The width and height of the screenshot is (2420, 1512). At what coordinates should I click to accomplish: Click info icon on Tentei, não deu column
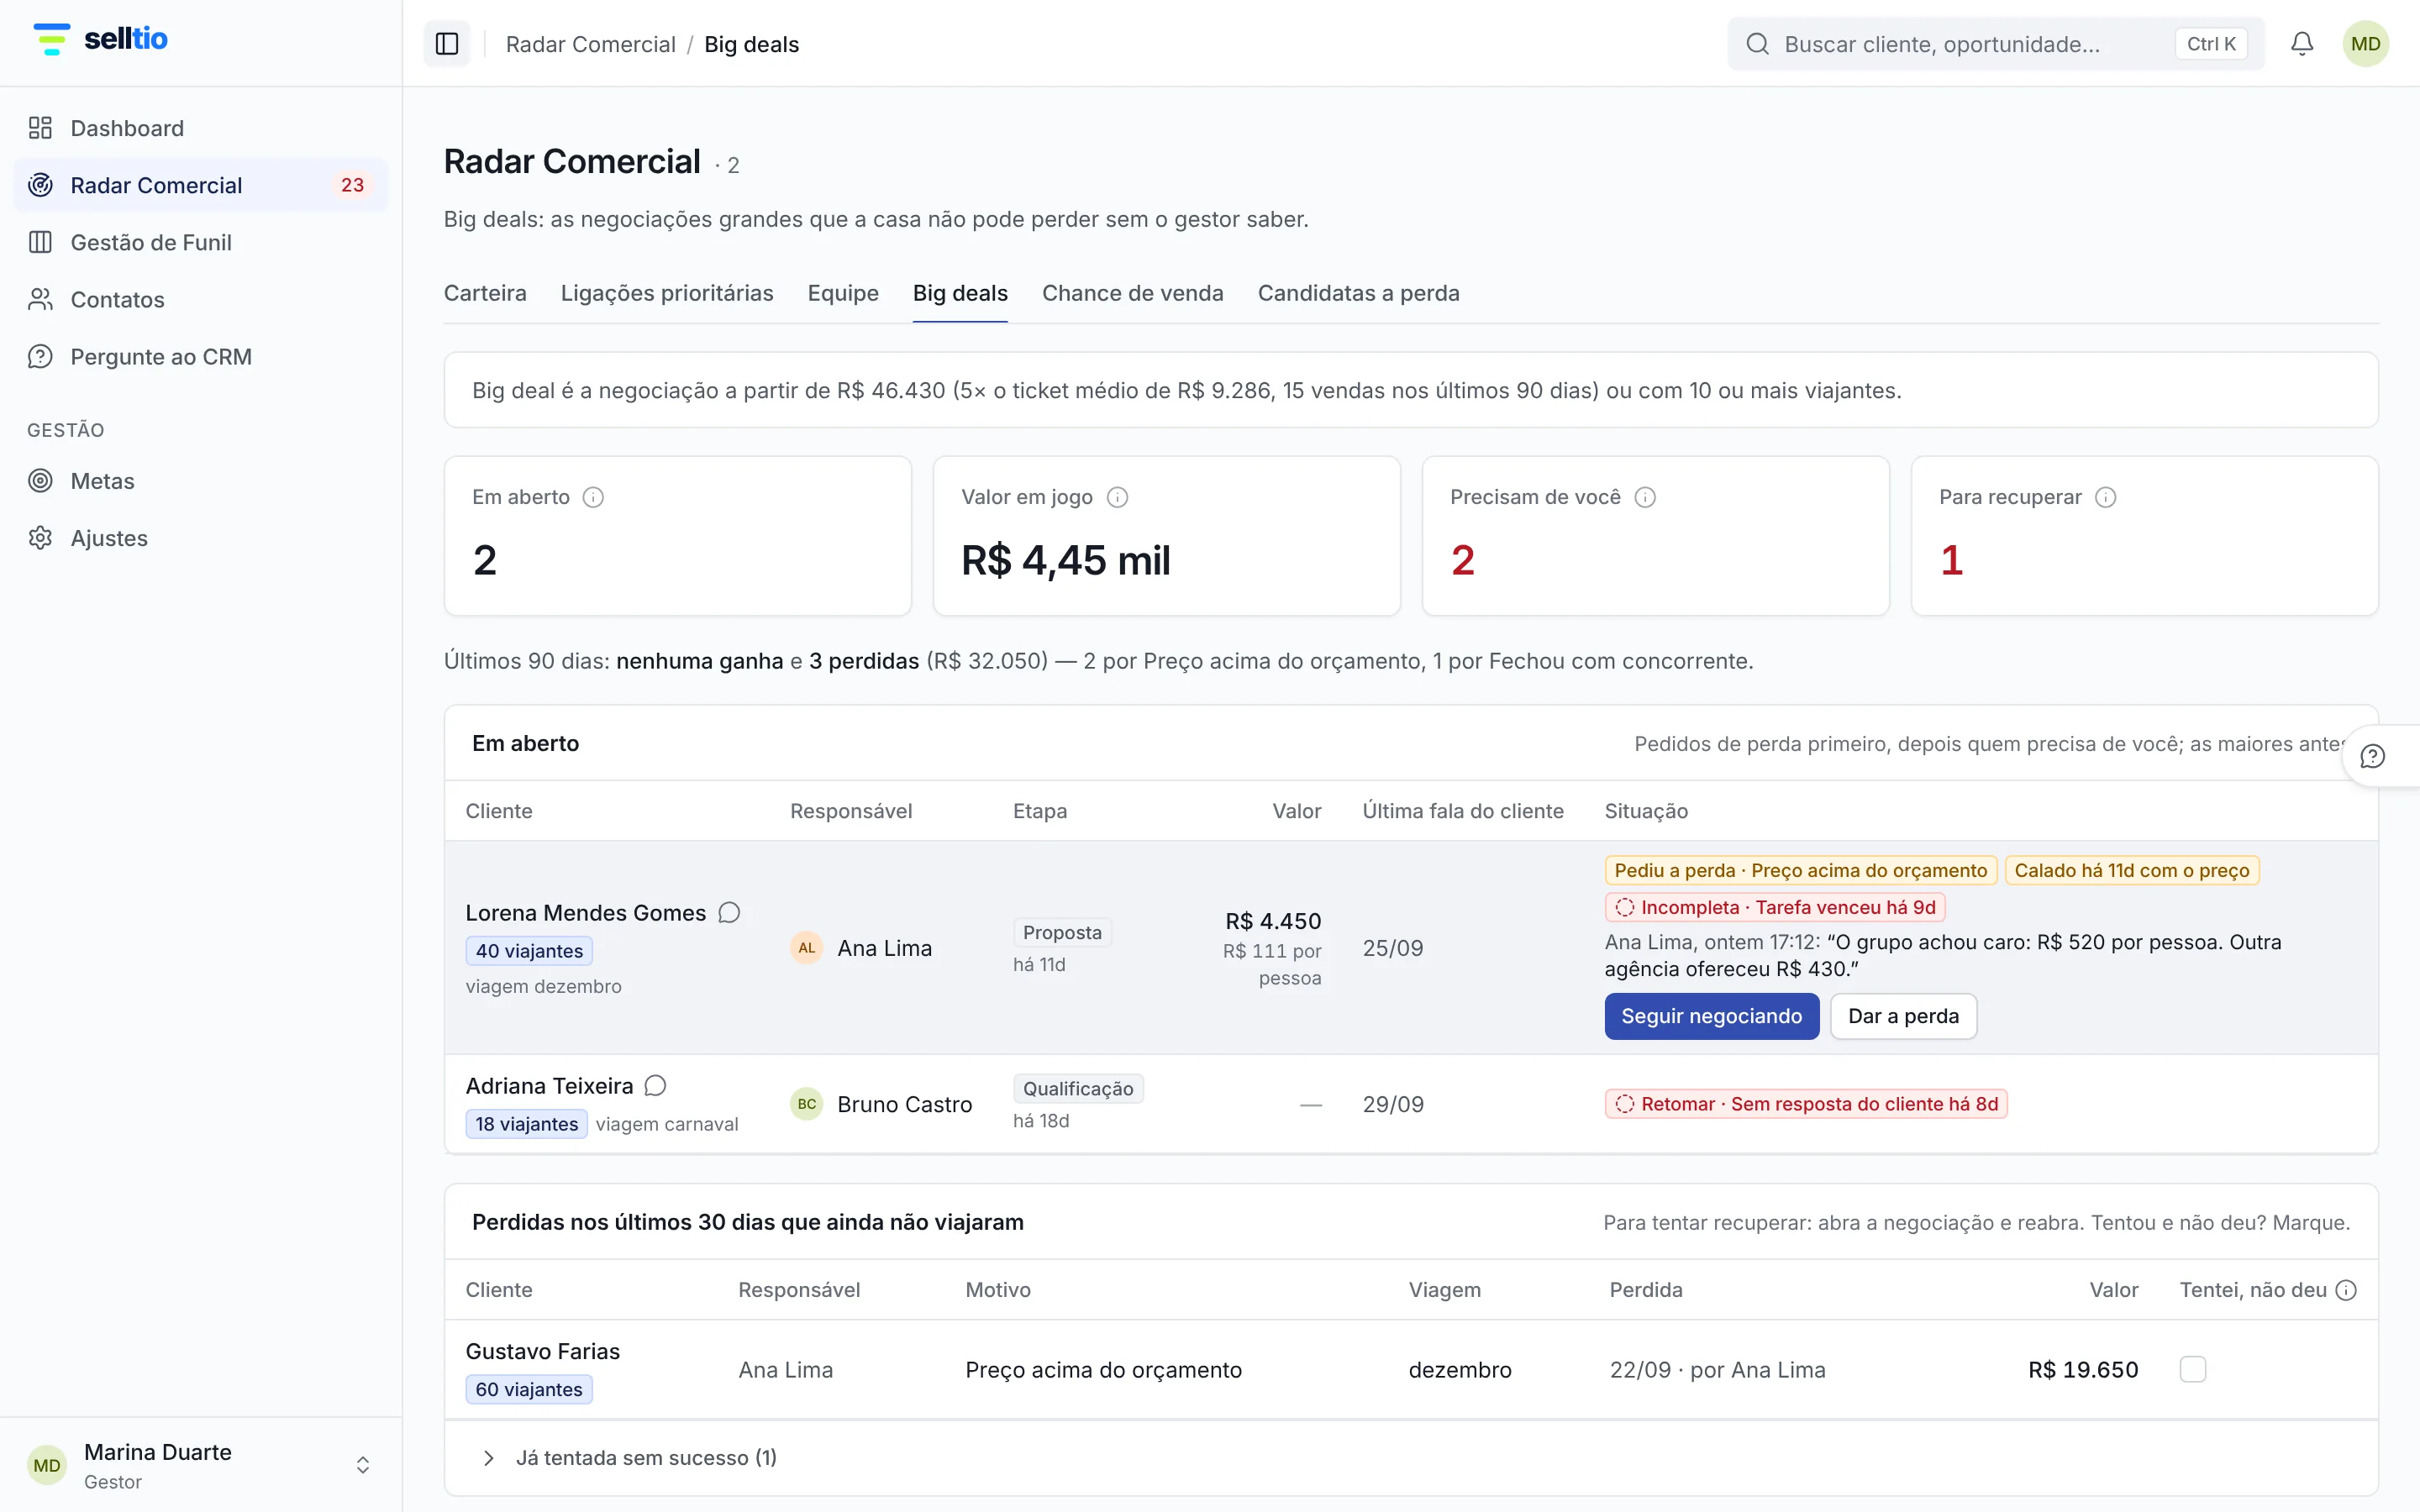click(x=2346, y=1290)
